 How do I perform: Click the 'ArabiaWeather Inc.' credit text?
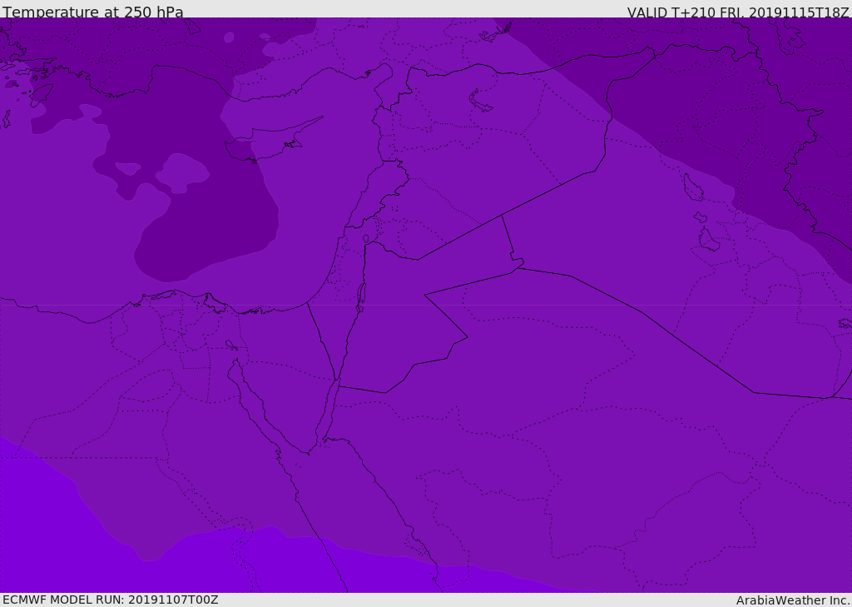coord(793,600)
